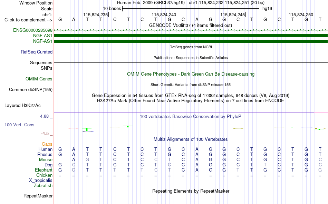Select the Zebrafish species row label
Screen dimensions: 328x204
(43, 186)
